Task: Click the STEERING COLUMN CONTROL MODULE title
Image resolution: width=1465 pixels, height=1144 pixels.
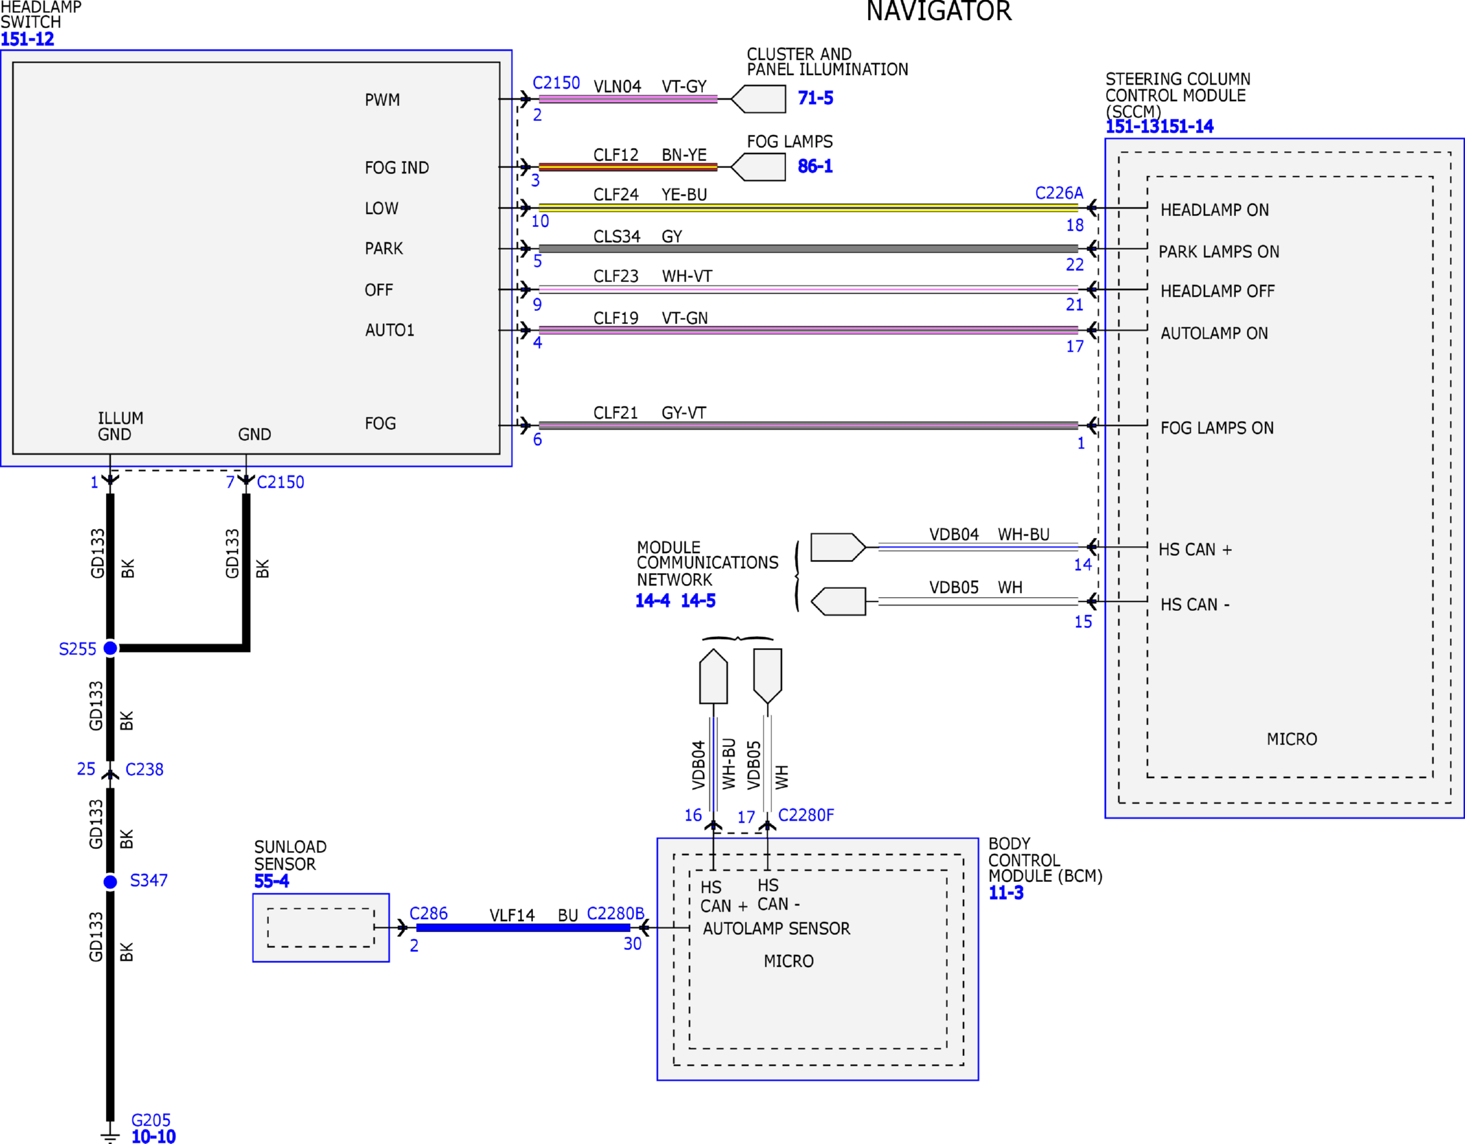Action: pyautogui.click(x=1178, y=96)
